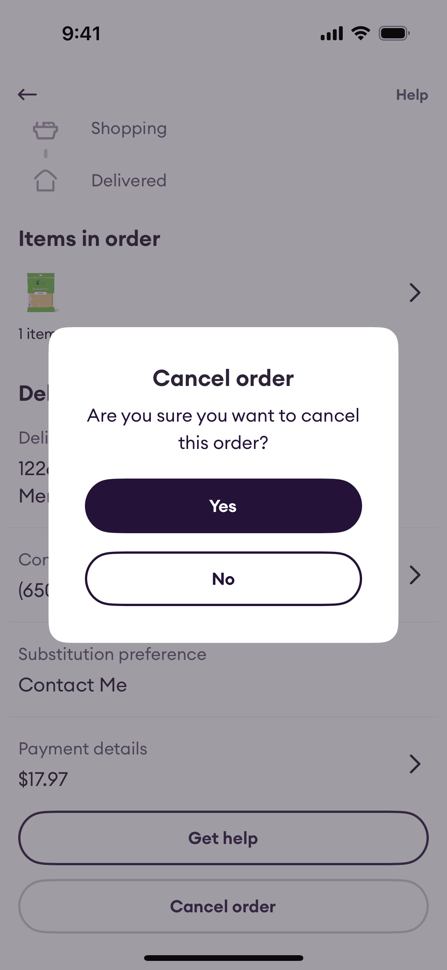The height and width of the screenshot is (970, 447).
Task: Select the green product thumbnail
Action: tap(41, 293)
